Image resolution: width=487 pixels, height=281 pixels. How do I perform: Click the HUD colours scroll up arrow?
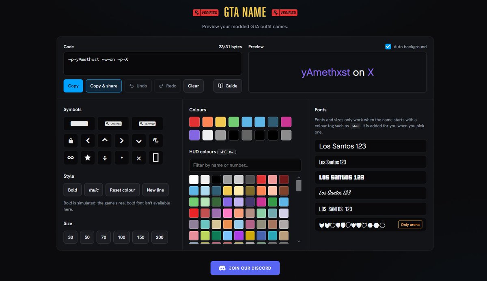(299, 177)
